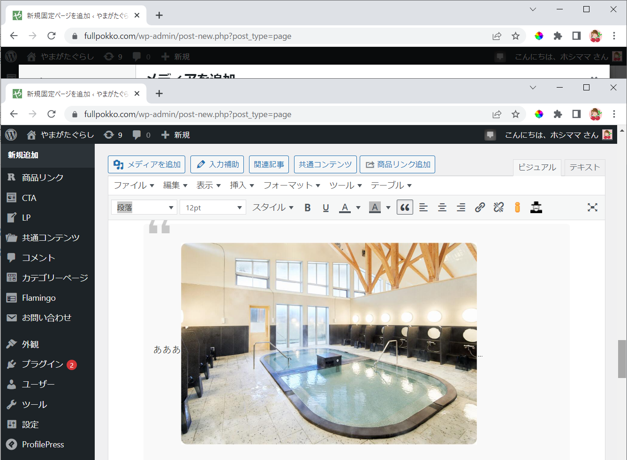This screenshot has height=460, width=627.
Task: Open the 12pt font size dropdown
Action: pos(213,208)
